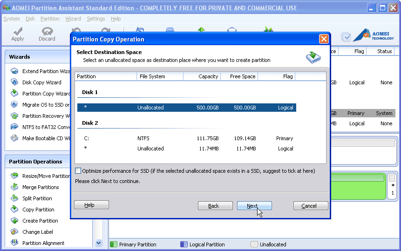
Task: Select Change Label icon
Action: (14, 231)
